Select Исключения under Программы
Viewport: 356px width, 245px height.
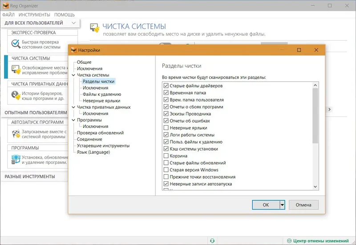[95, 127]
